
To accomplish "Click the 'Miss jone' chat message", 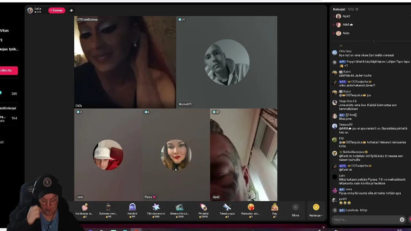I will 345,119.
